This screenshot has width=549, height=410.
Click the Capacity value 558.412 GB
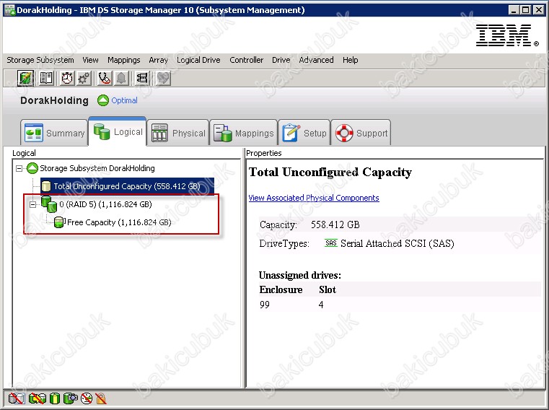[x=335, y=224]
